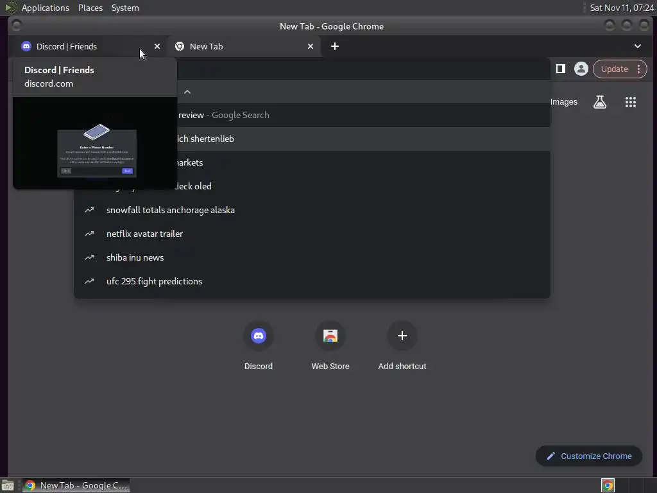The height and width of the screenshot is (493, 657).
Task: Open the Chrome profile avatar
Action: click(581, 69)
